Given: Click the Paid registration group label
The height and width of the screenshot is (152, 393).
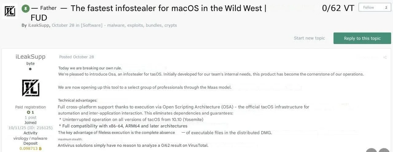Looking at the screenshot, I should (x=30, y=107).
